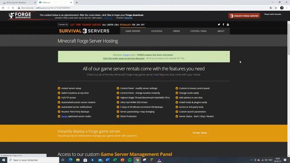
Task: Click the 'Please wait' countdown text
Action: click(x=273, y=14)
